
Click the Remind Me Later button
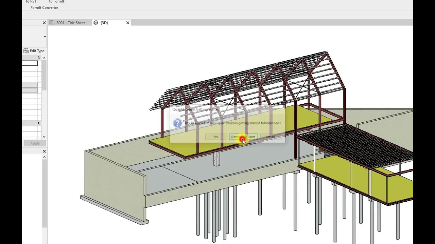(243, 137)
